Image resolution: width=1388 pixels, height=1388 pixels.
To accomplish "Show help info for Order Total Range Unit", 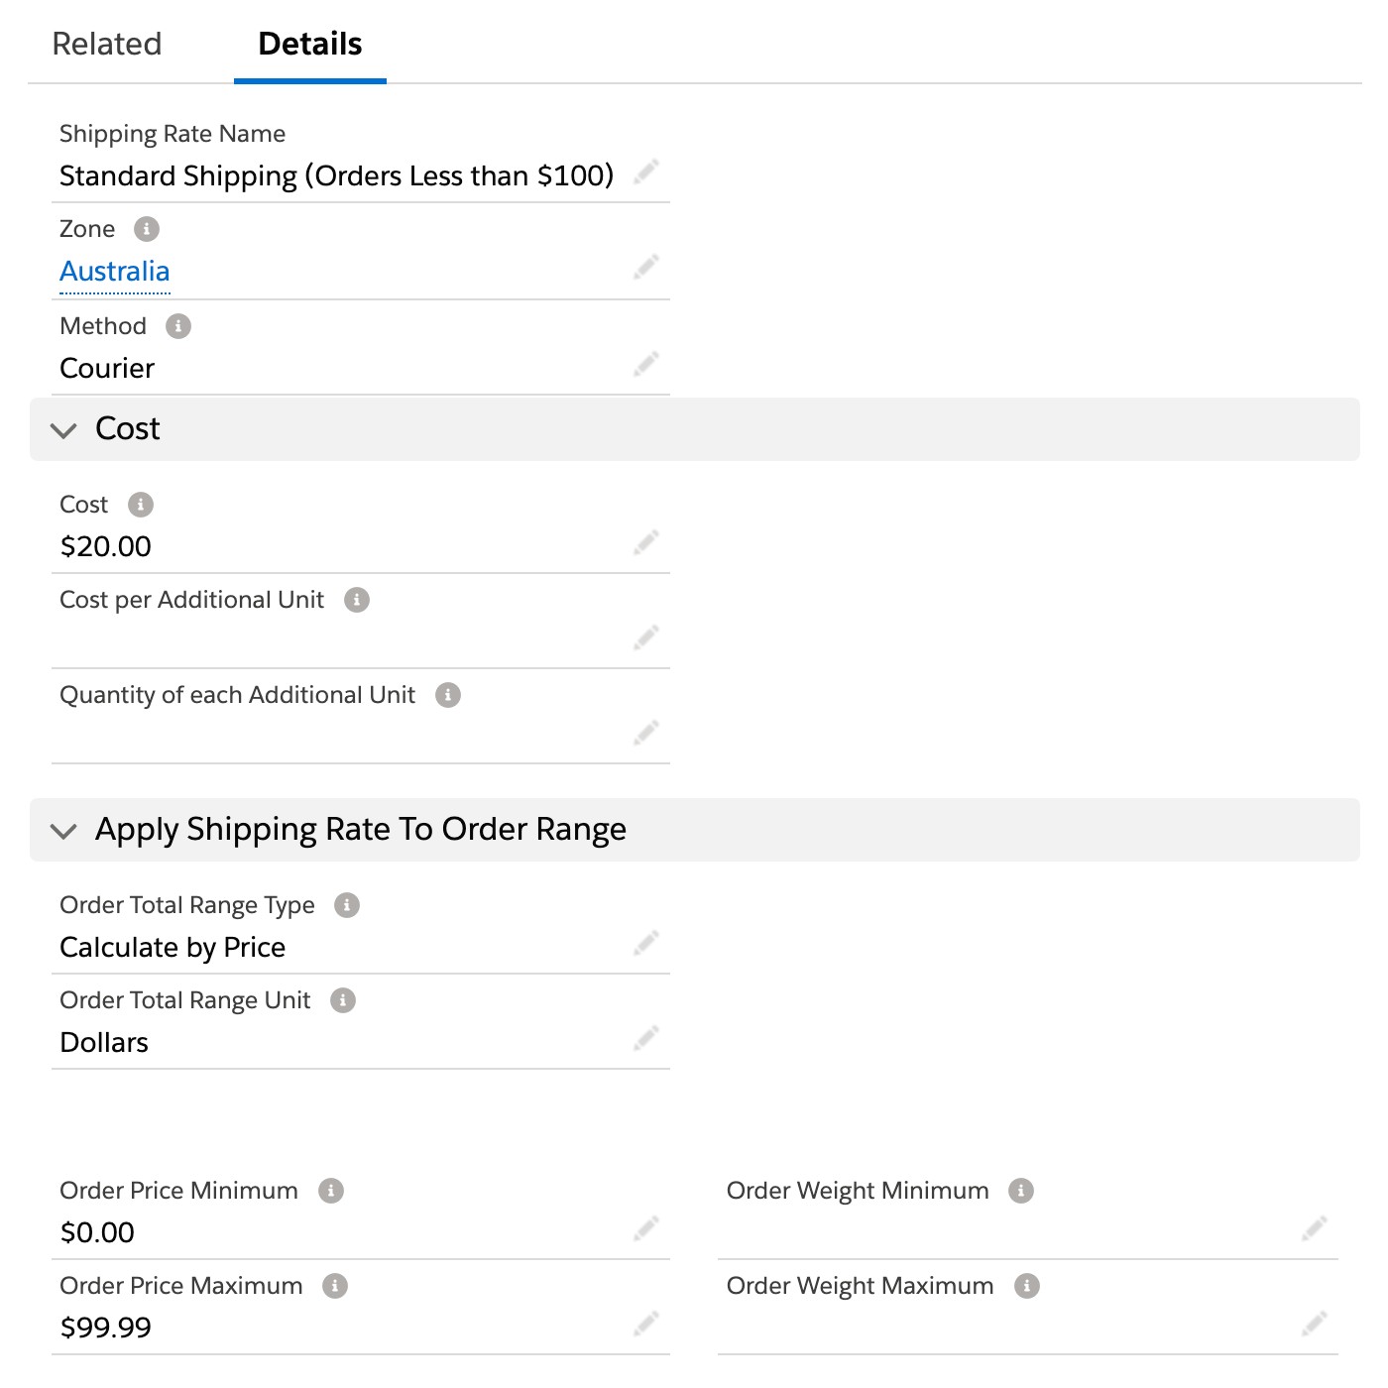I will [343, 1000].
